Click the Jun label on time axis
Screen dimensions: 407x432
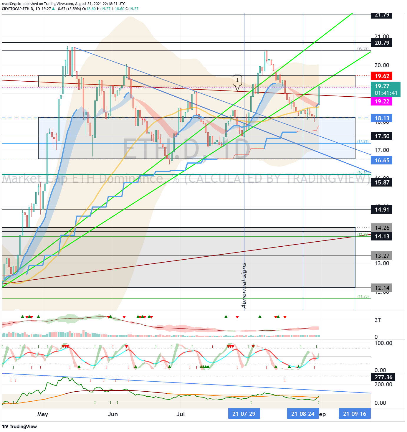click(113, 414)
